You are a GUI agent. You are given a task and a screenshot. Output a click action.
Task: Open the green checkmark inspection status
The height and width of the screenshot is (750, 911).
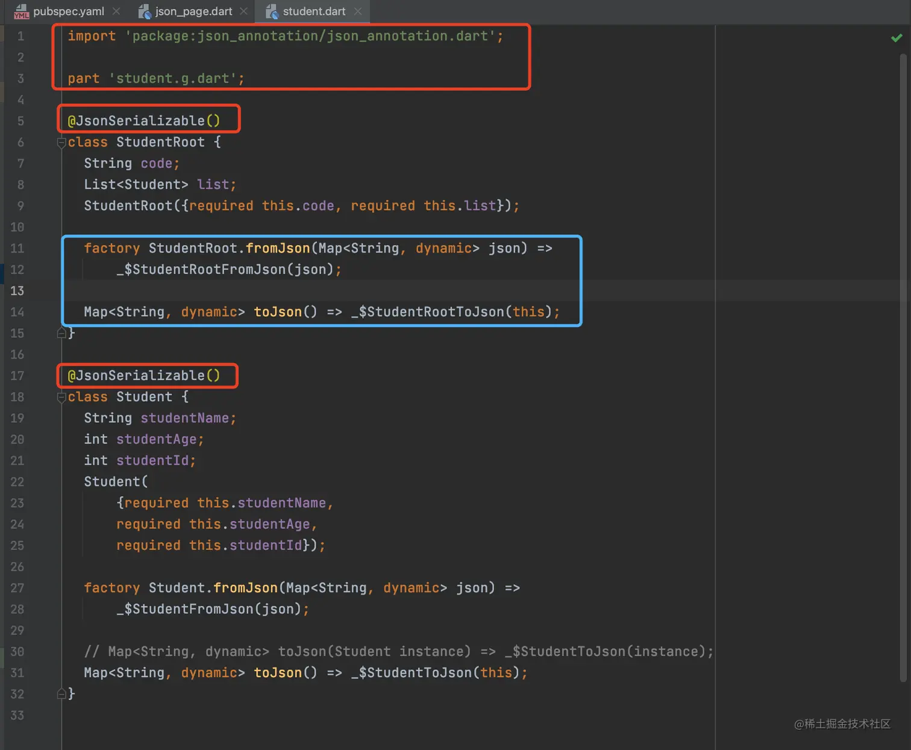tap(897, 38)
